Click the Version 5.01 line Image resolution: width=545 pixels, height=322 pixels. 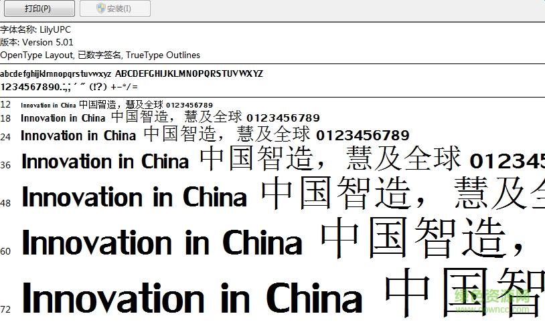coord(37,42)
